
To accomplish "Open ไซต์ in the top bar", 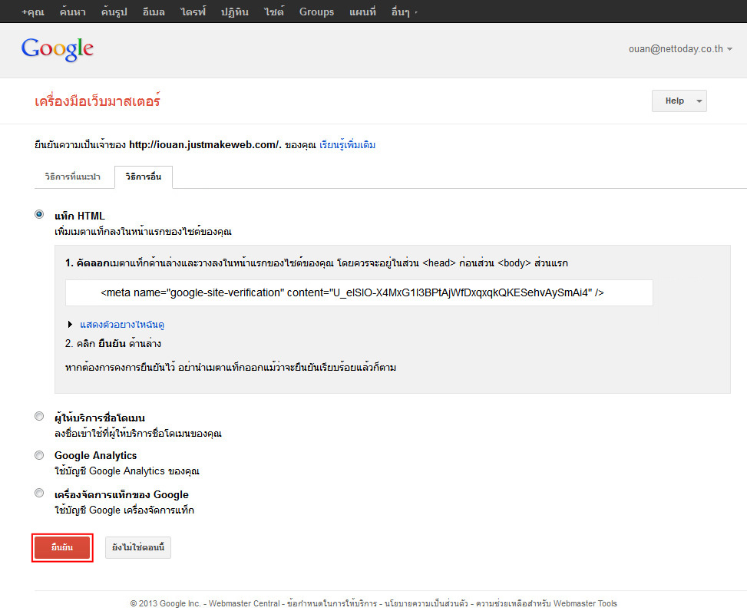I will coord(274,12).
